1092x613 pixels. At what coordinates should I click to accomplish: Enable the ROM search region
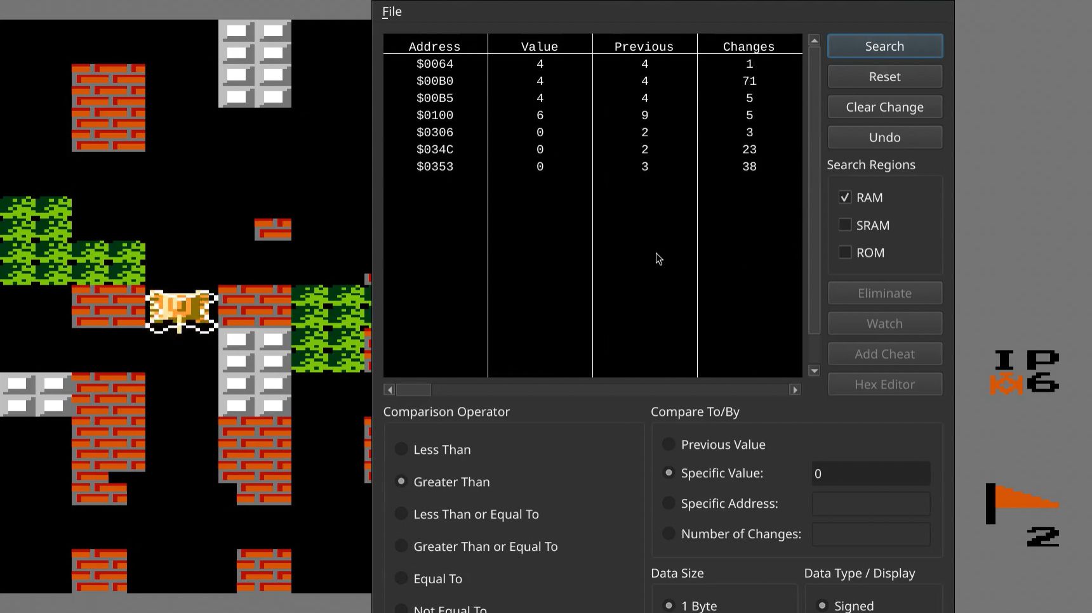pyautogui.click(x=845, y=252)
